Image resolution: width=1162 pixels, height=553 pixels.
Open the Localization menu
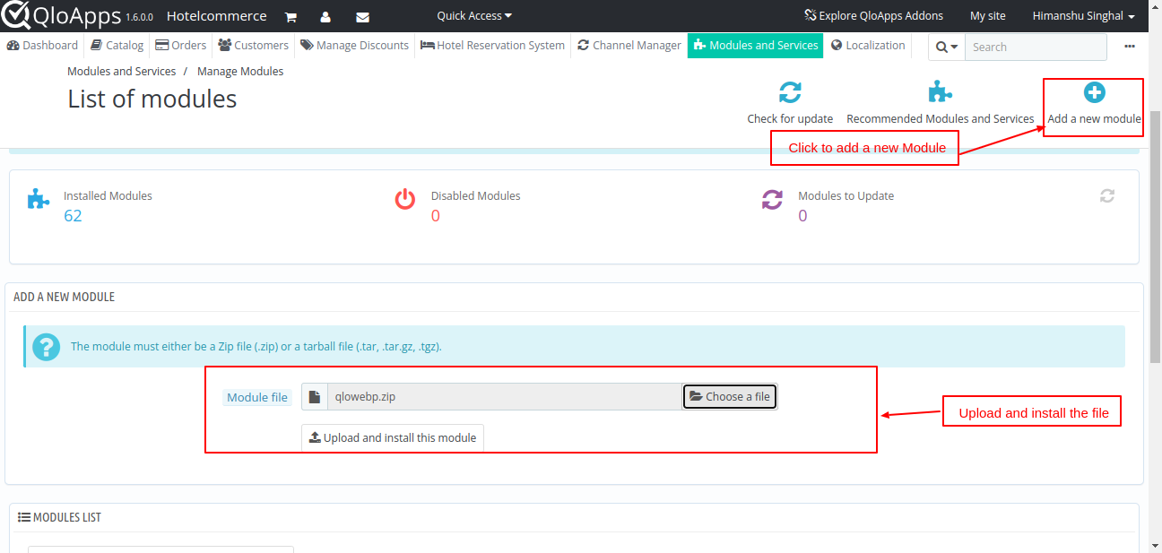868,45
